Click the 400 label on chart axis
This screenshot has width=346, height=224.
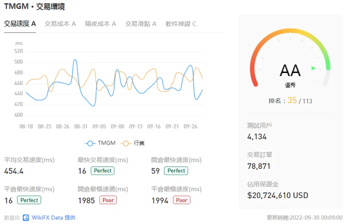coord(18,115)
